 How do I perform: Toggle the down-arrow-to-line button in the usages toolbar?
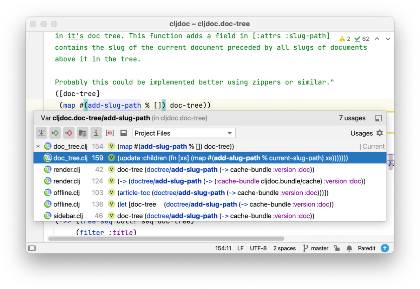(41, 133)
